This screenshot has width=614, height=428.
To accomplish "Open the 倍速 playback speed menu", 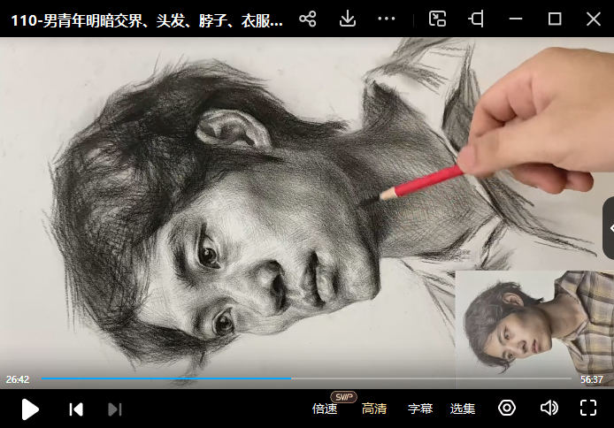I will coord(325,409).
